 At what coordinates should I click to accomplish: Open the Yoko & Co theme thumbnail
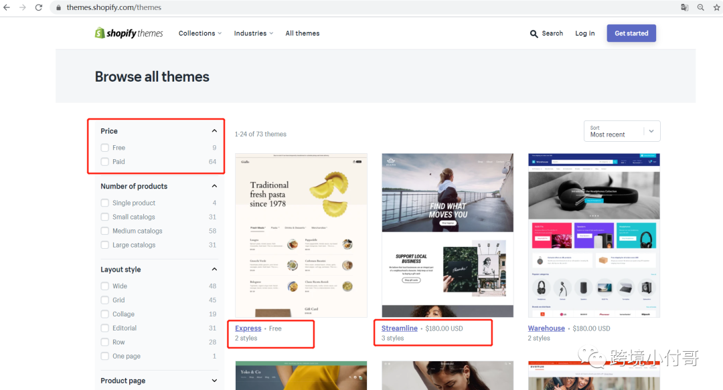click(x=301, y=376)
